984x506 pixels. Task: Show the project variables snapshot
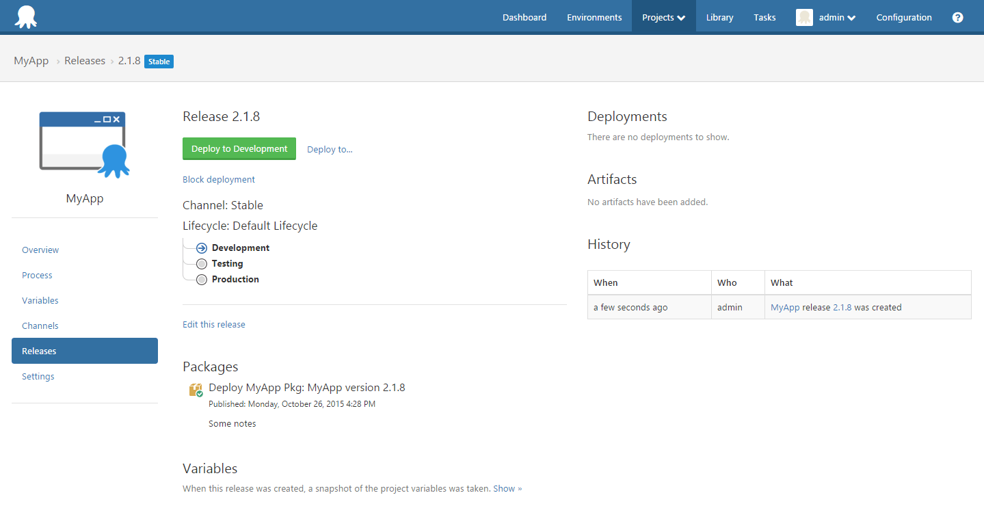coord(507,489)
